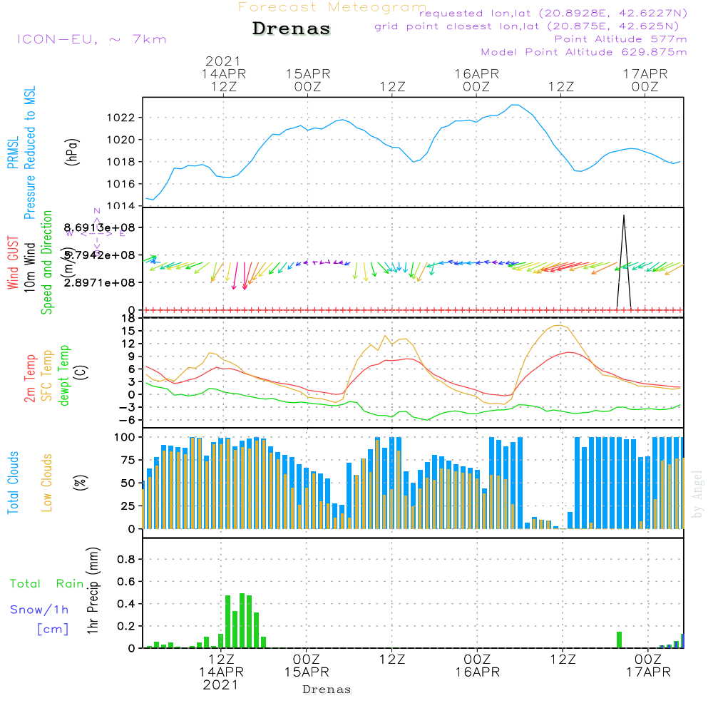This screenshot has width=713, height=713.
Task: Click the 0.4 precipitation axis value
Action: click(x=126, y=604)
